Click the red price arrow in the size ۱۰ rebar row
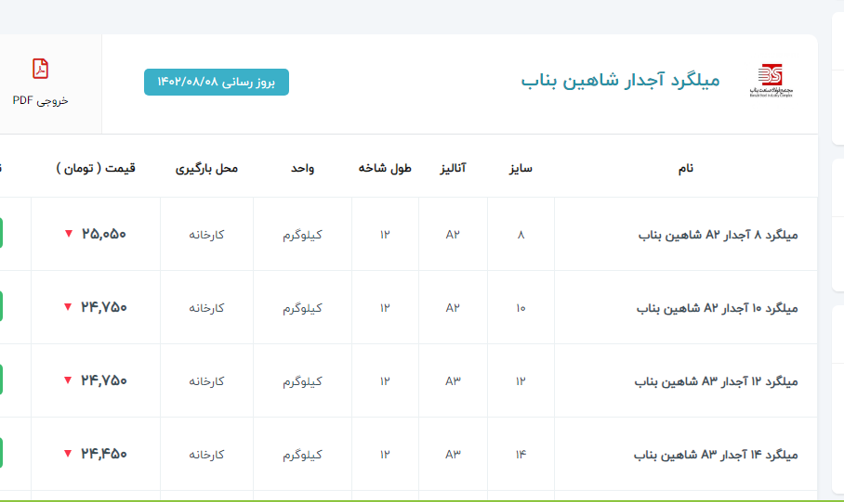The height and width of the screenshot is (502, 844). pyautogui.click(x=68, y=307)
